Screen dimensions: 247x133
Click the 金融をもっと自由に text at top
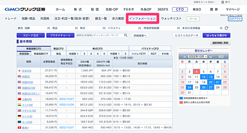coord(204,2)
